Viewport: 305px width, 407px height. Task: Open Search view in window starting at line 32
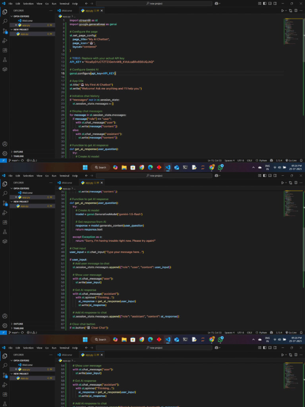(x=5, y=194)
